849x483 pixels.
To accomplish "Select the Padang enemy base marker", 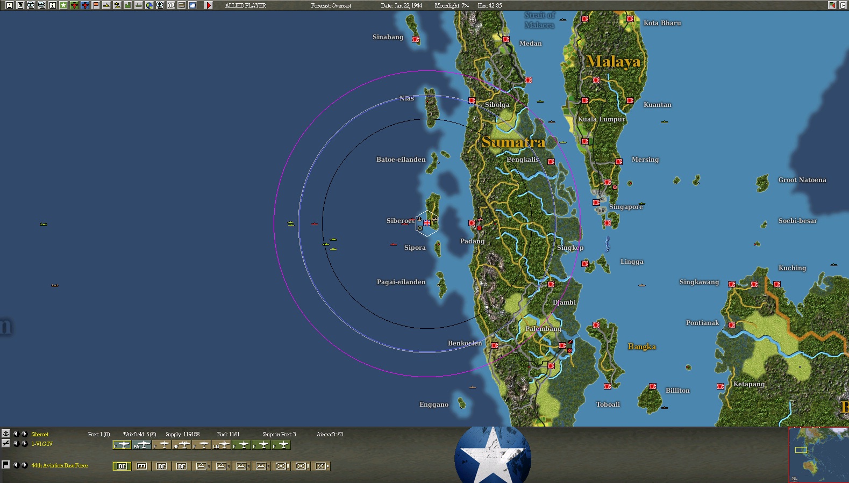I will [472, 223].
